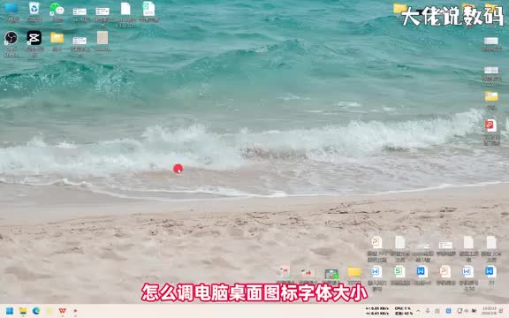Click the red screen recorder taskbar icon
This screenshot has width=509, height=318.
[75, 311]
